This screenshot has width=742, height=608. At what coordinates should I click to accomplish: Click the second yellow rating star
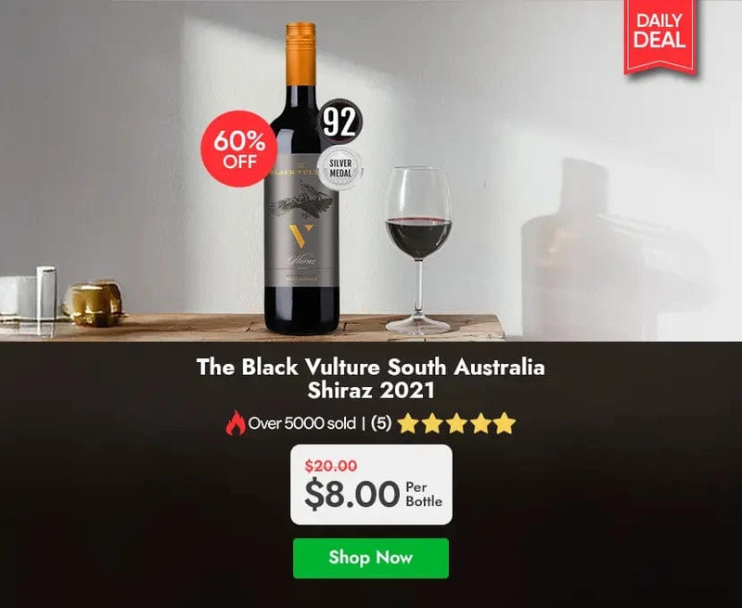(432, 423)
